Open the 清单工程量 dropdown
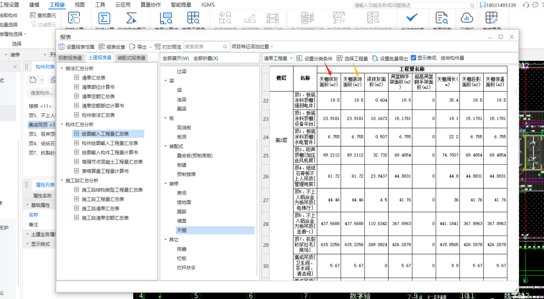Screen dimensions: 544x299 point(278,58)
